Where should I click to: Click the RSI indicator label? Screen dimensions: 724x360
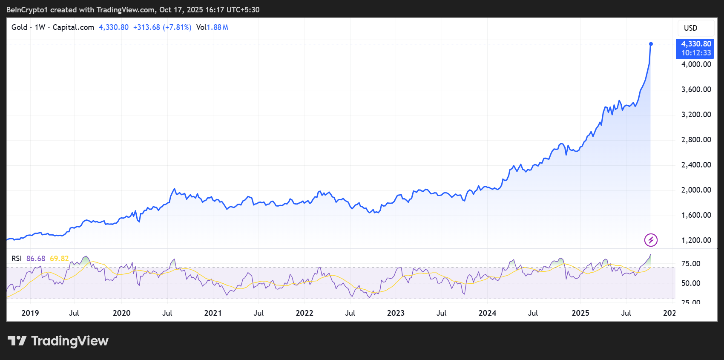pos(17,259)
